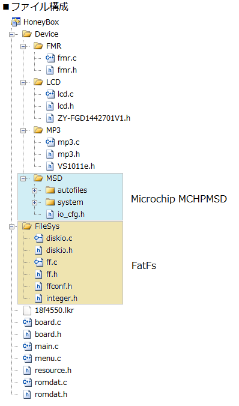Click the diskio.c source icon
Screen dimensions: 239x406
(38, 238)
